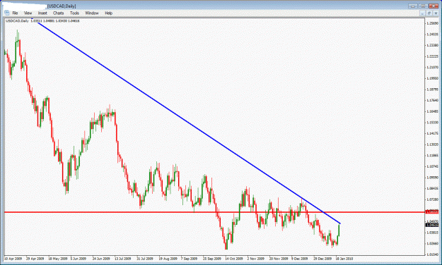Click the 1.25690 price axis label
The image size is (442, 265).
432,23
